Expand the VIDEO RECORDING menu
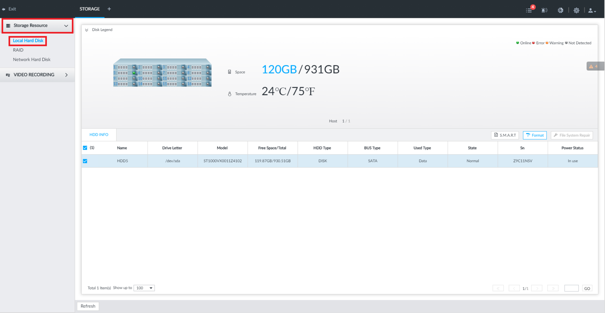 (x=37, y=75)
